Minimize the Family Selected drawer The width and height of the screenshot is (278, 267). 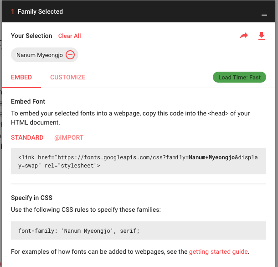point(264,15)
